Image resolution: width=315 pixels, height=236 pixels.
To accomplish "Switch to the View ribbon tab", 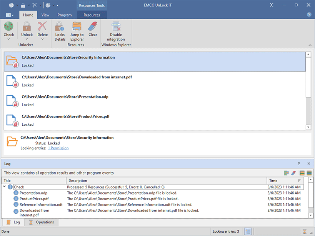I will click(45, 15).
